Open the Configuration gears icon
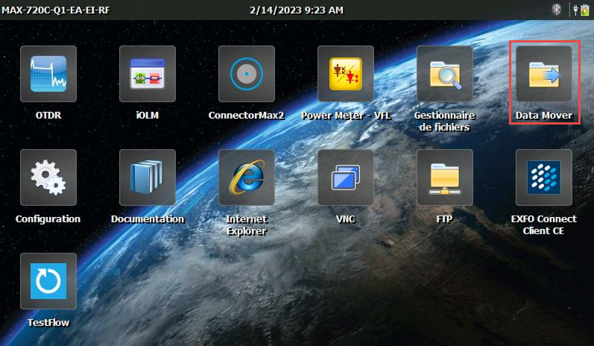The width and height of the screenshot is (594, 346). tap(48, 177)
